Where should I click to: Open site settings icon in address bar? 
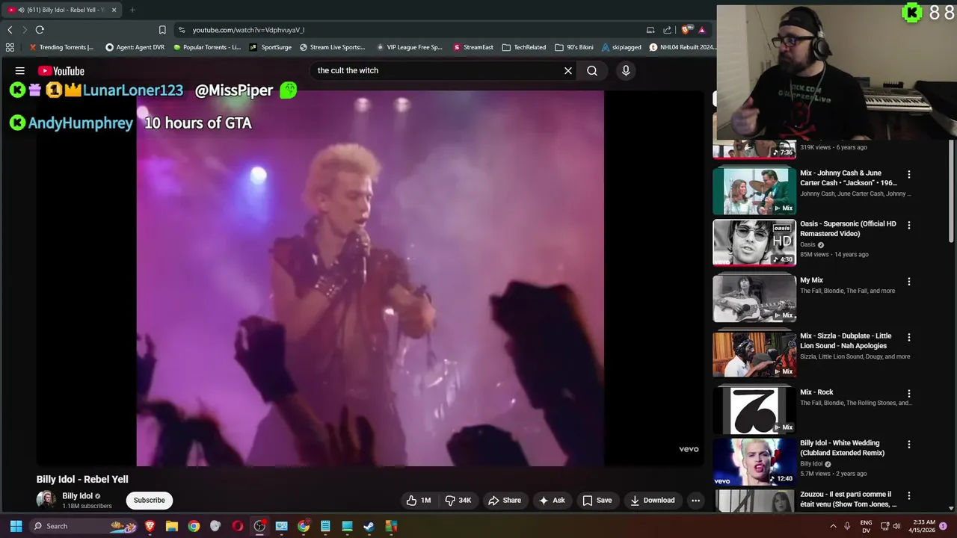tap(182, 30)
